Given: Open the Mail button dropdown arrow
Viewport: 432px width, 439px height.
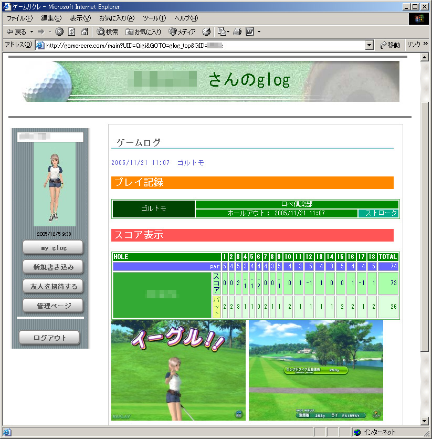Looking at the screenshot, I should (228, 32).
